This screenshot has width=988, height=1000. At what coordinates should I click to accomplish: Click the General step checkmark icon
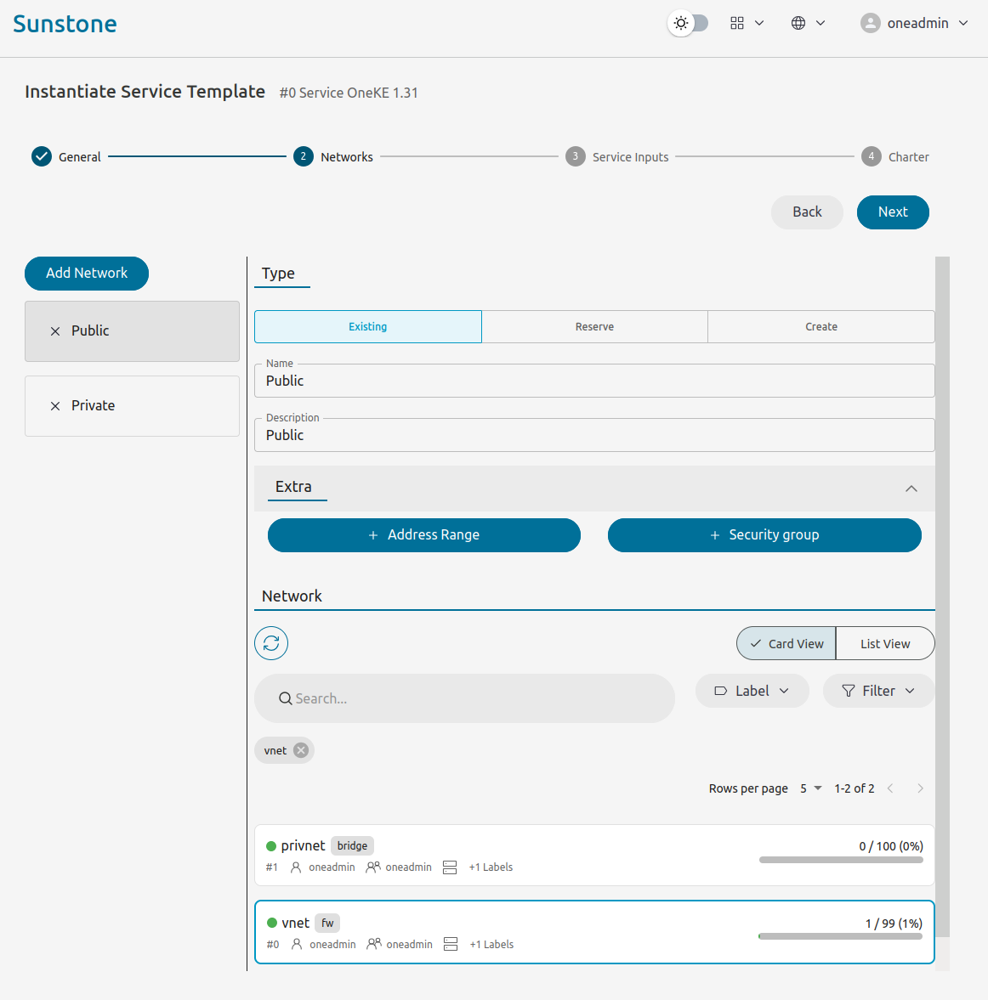pyautogui.click(x=42, y=156)
